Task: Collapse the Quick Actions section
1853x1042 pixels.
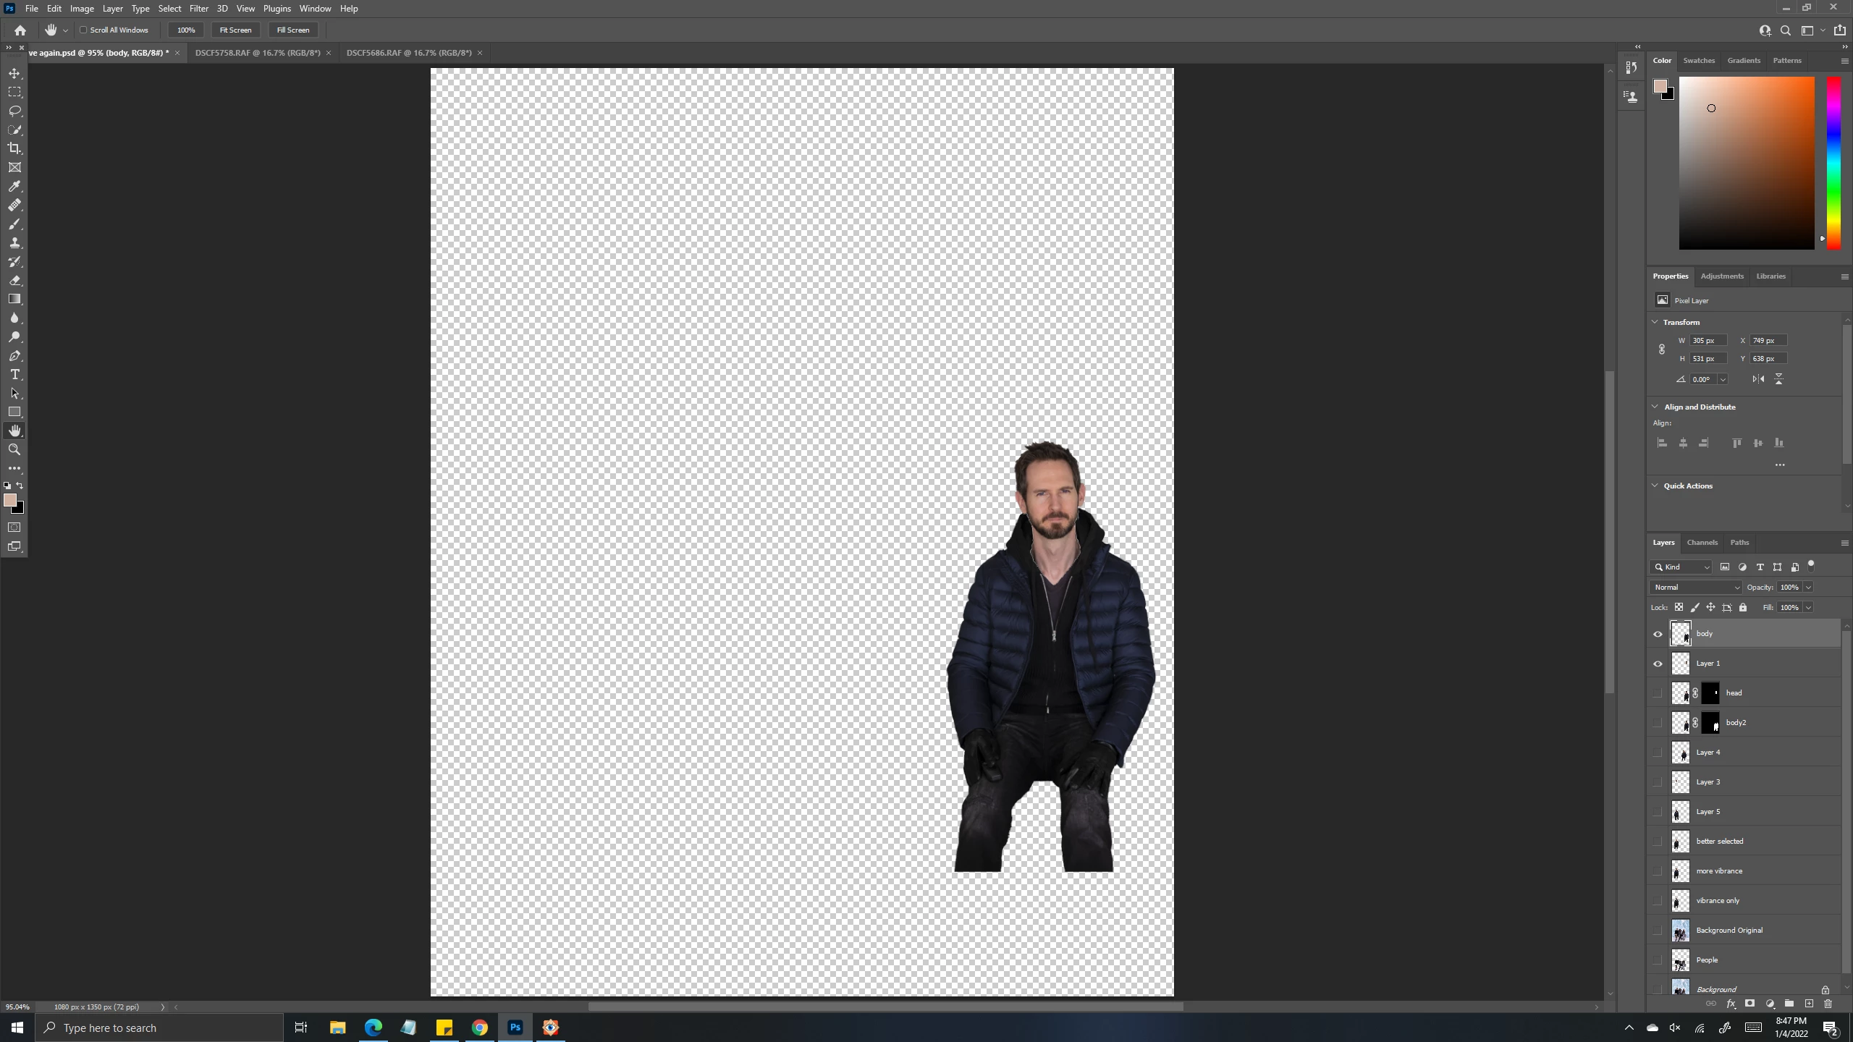Action: [x=1655, y=486]
